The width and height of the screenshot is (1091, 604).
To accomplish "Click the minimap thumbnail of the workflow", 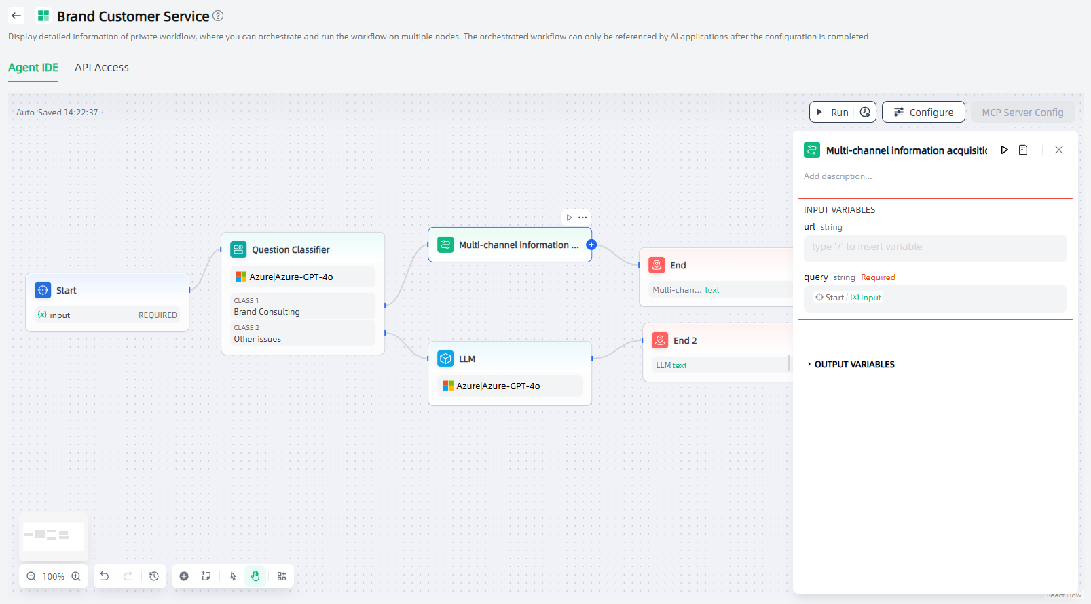I will pos(54,536).
